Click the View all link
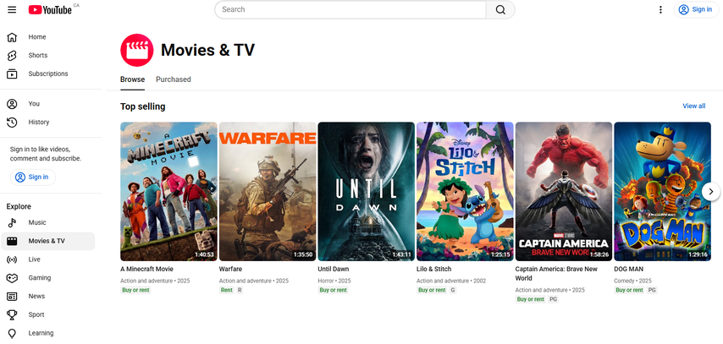723x344 pixels. pyautogui.click(x=693, y=106)
